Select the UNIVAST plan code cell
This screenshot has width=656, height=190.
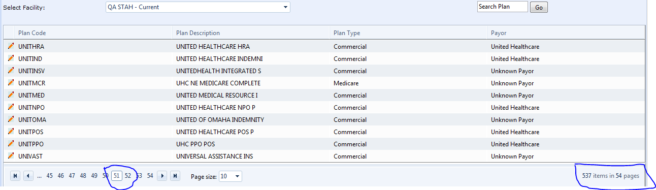31,156
